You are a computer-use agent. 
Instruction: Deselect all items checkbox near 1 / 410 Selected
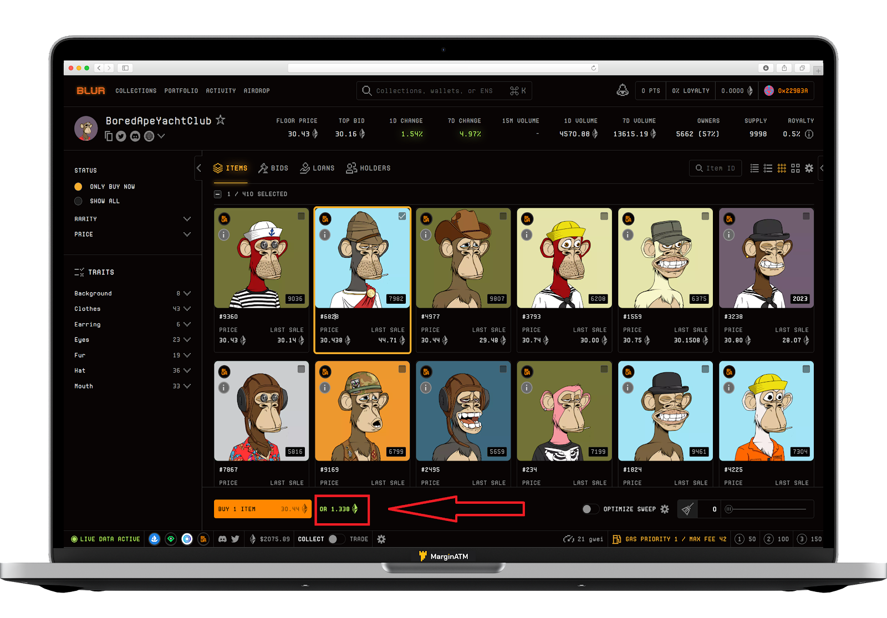click(x=218, y=194)
